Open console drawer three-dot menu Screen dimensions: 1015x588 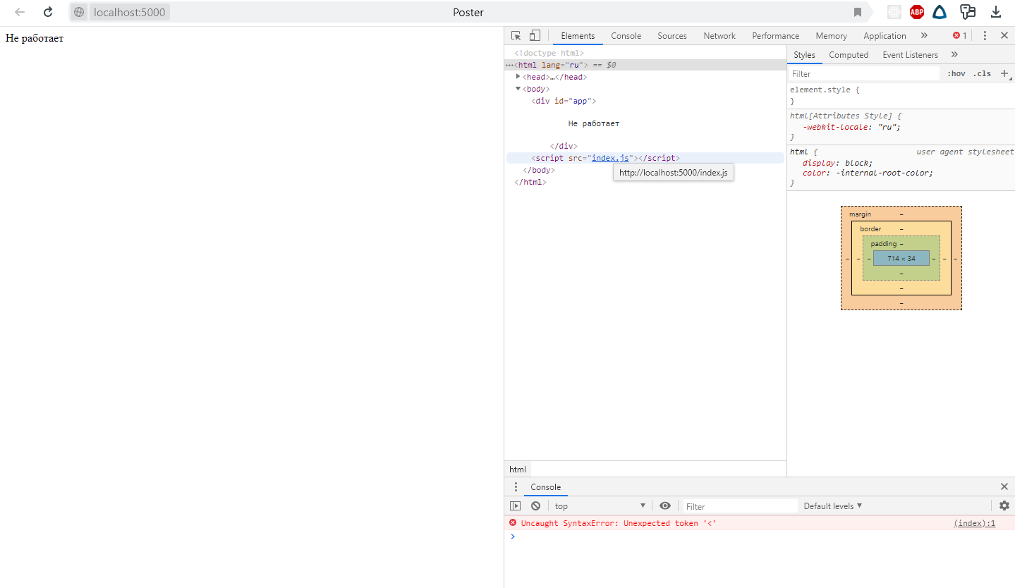tap(516, 487)
